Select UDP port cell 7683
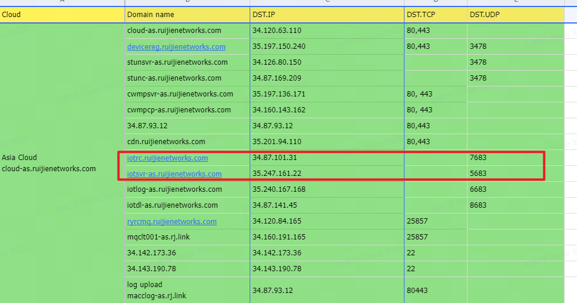577x303 pixels. (x=516, y=158)
